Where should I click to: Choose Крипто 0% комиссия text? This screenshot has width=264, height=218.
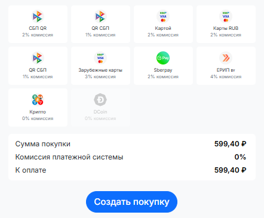[38, 118]
